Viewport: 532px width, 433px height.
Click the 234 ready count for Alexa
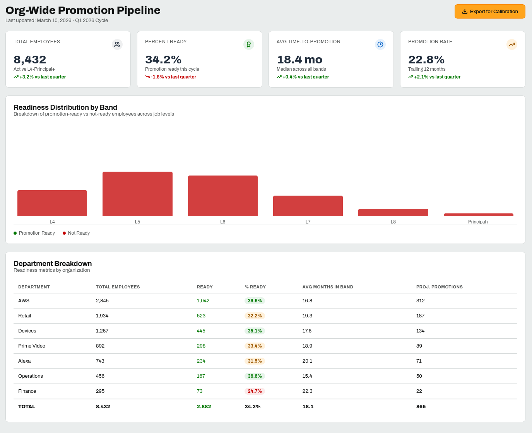(201, 361)
